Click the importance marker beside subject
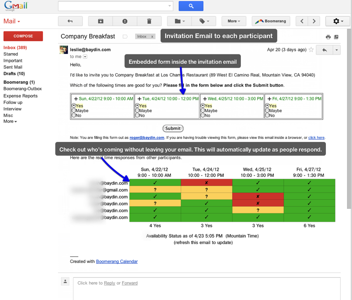Image resolution: width=352 pixels, height=300 pixels. [125, 36]
